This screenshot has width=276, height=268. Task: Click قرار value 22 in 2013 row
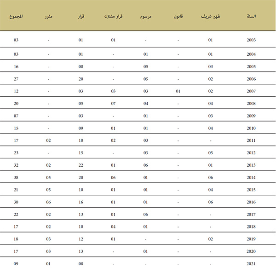(x=81, y=165)
